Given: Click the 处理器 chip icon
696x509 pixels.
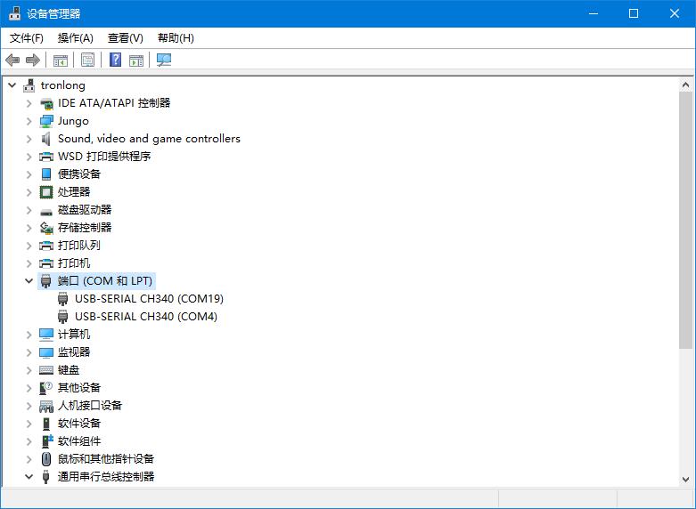Looking at the screenshot, I should [46, 192].
